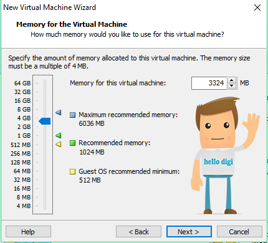
Task: Click the 32 GB slider scale label
Action: pos(22,92)
